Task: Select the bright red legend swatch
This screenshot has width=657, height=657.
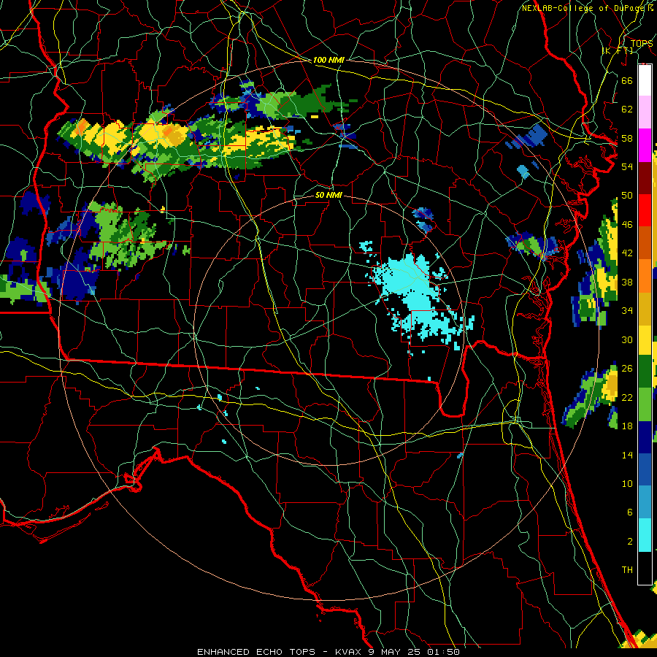Action: coord(645,210)
